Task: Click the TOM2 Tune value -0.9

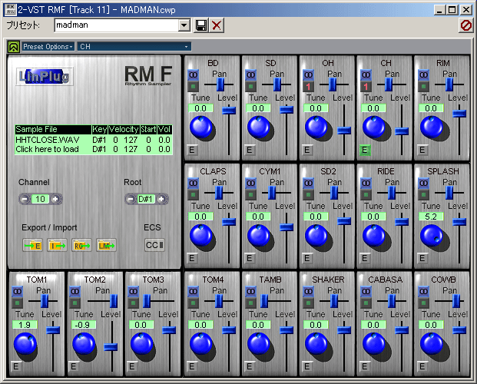Action: tap(84, 325)
